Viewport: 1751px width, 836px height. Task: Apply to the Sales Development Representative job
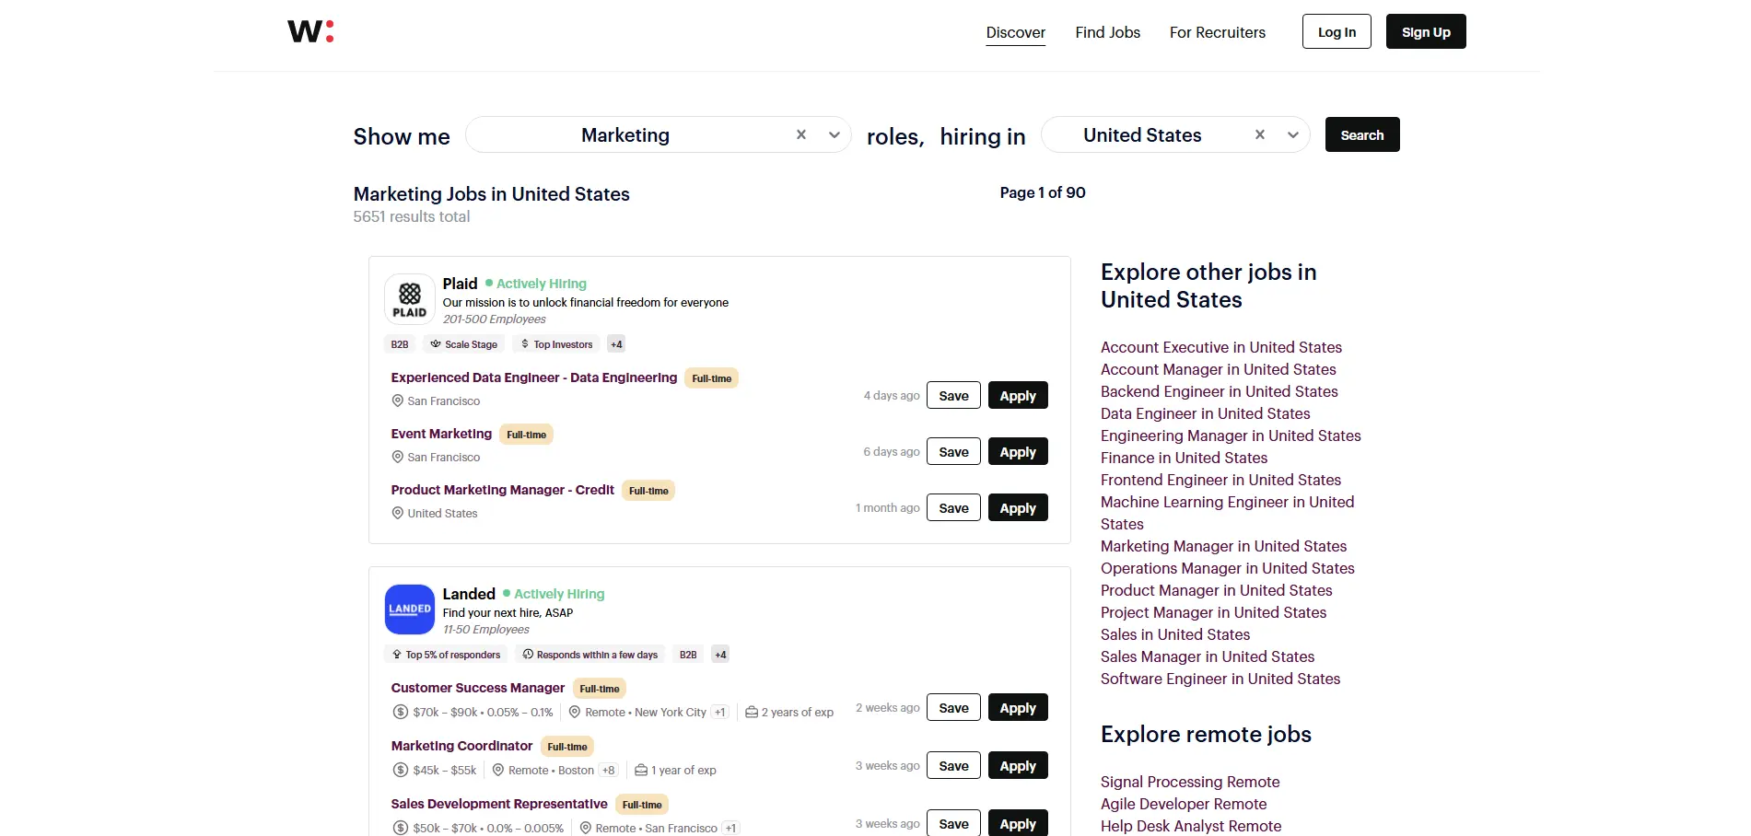(x=1018, y=823)
